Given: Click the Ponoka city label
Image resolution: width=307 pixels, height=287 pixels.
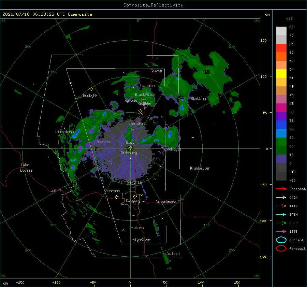Looking at the screenshot, I should click(x=156, y=70).
